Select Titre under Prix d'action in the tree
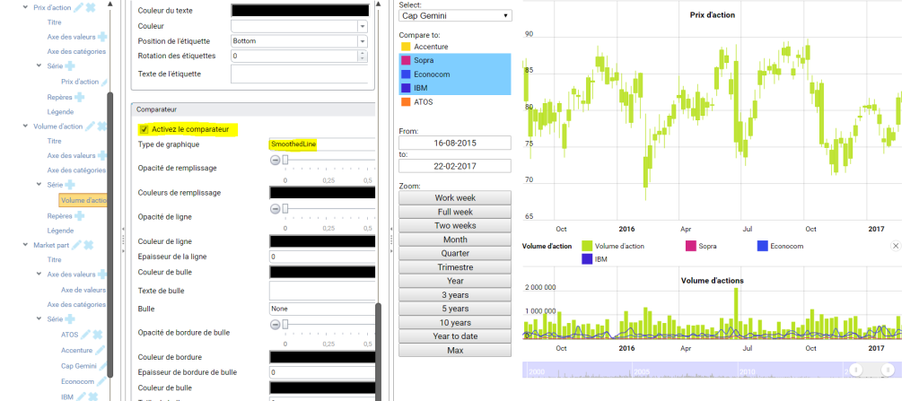 [x=54, y=22]
